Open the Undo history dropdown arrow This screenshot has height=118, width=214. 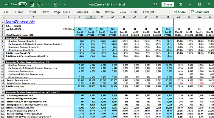click(x=43, y=4)
